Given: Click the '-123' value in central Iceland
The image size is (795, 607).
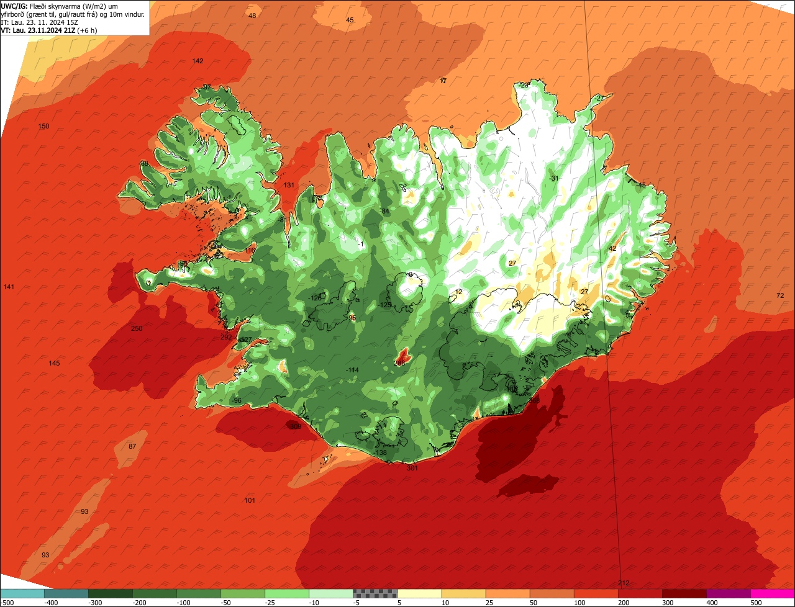Looking at the screenshot, I should (385, 305).
